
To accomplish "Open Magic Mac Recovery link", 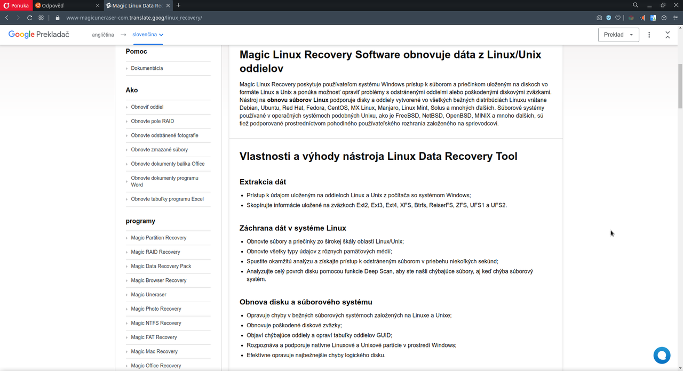I will (154, 352).
